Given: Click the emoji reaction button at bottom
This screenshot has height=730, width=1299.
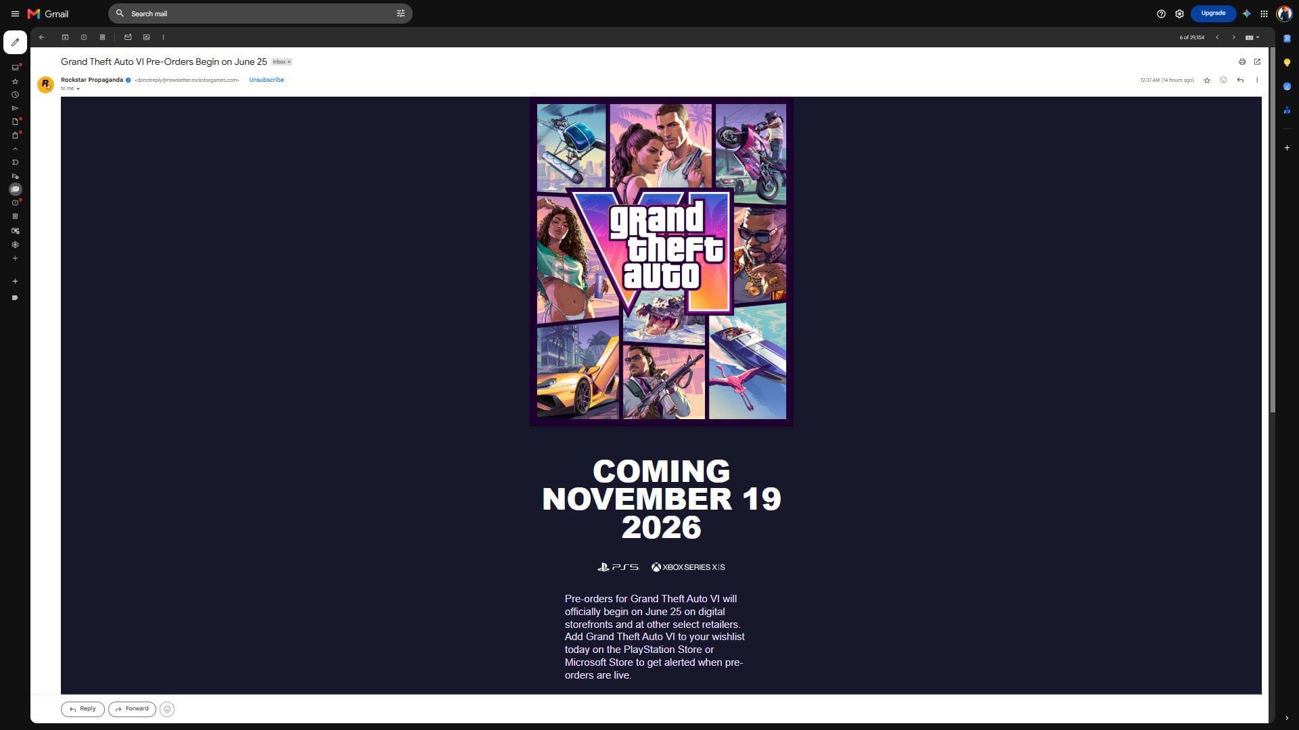Looking at the screenshot, I should 167,709.
